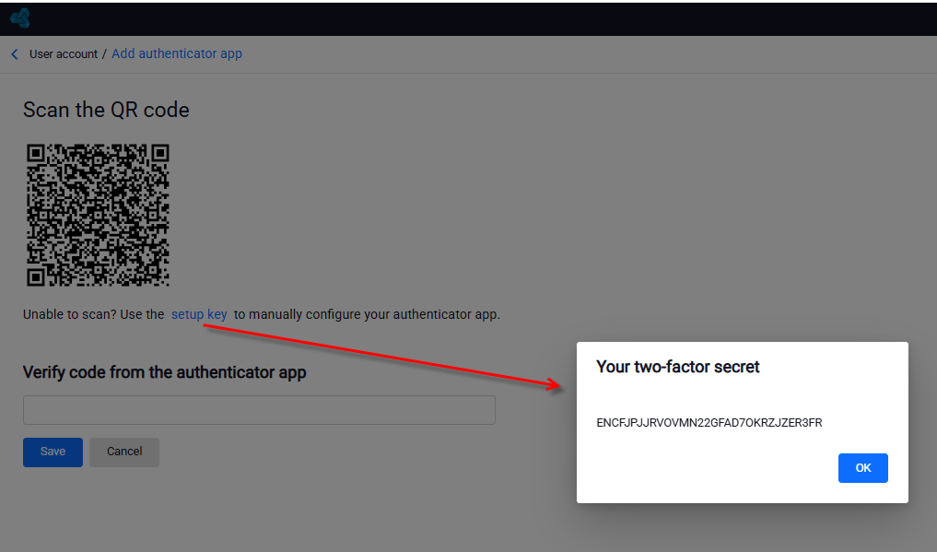Click the "Verify code from the authenticator app" heading
Image resolution: width=937 pixels, height=552 pixels.
click(x=164, y=372)
